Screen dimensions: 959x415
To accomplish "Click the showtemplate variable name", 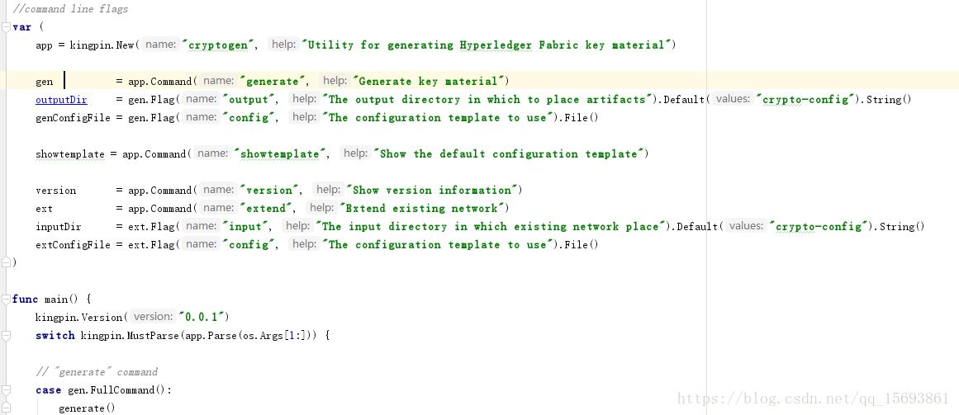I will (x=69, y=154).
